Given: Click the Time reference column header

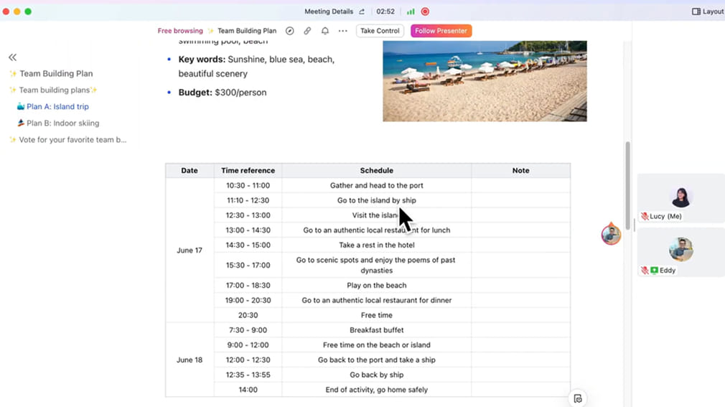Looking at the screenshot, I should click(248, 171).
